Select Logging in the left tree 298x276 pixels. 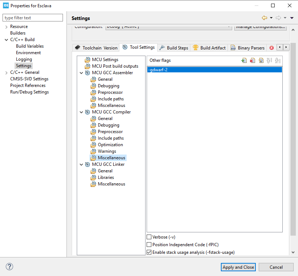pyautogui.click(x=24, y=59)
